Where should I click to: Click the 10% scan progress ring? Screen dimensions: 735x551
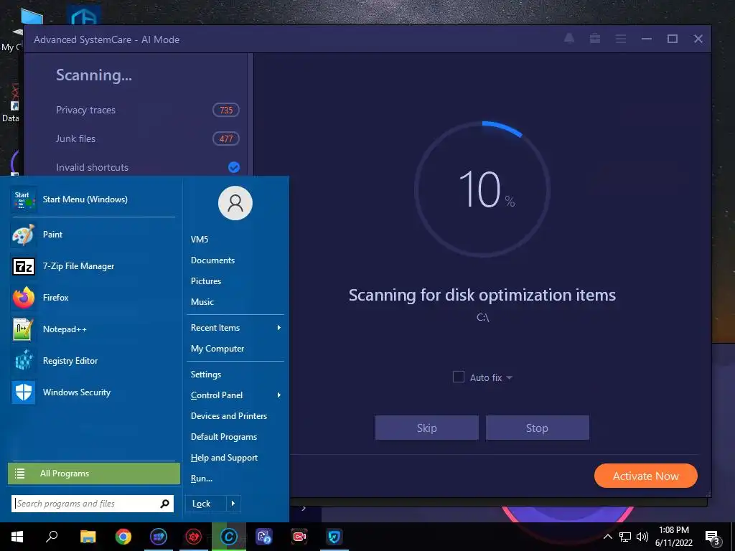(x=482, y=189)
